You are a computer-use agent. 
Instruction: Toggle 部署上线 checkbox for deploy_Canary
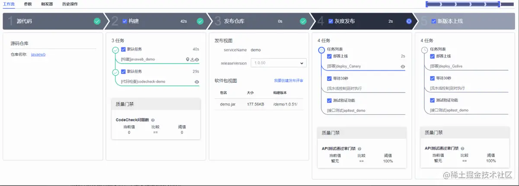[x=329, y=56]
